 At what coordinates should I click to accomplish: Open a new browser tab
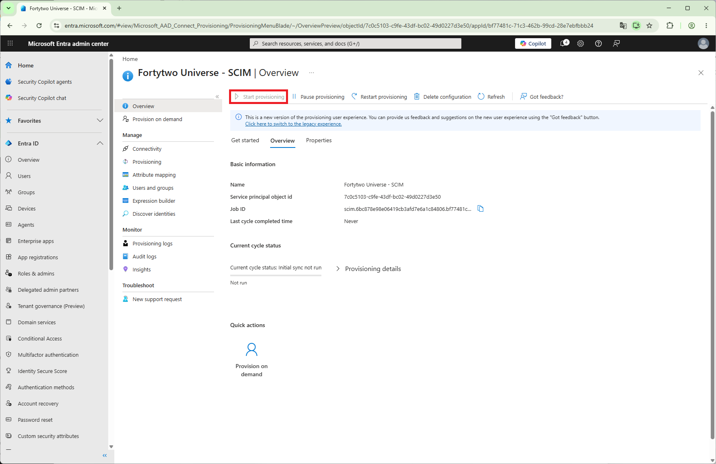119,8
